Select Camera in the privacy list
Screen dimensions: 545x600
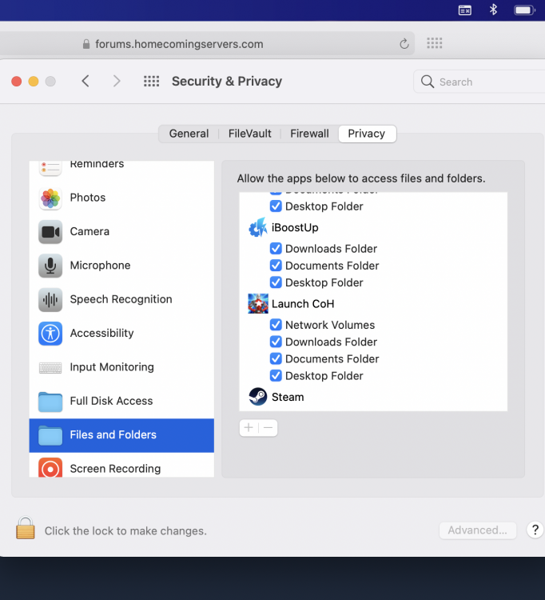[89, 231]
